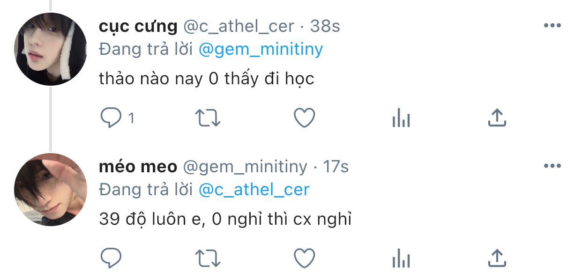The width and height of the screenshot is (582, 280).
Task: Click the @gem_minitiny mention link
Action: (261, 50)
